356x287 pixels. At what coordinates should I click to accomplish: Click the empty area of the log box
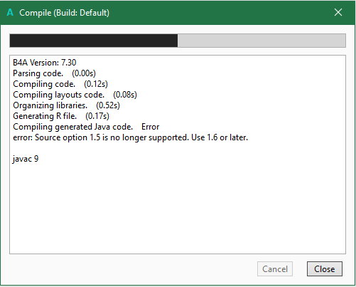(x=178, y=209)
